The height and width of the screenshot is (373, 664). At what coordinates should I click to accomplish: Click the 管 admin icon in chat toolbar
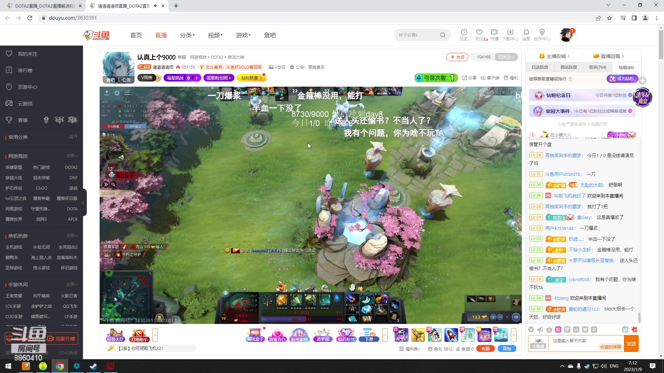567,329
